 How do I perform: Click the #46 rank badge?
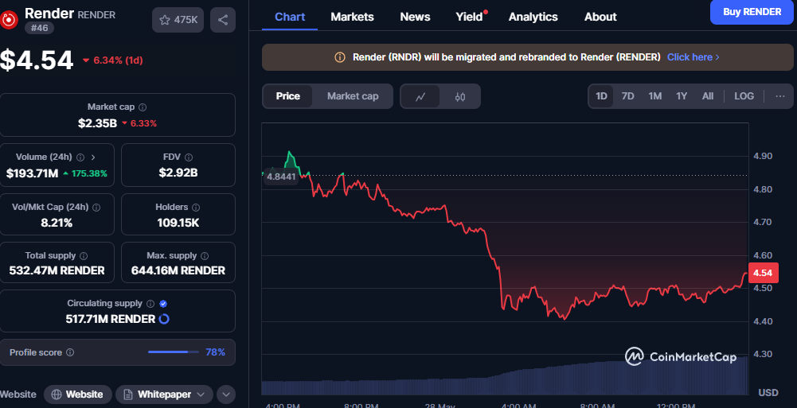click(39, 28)
